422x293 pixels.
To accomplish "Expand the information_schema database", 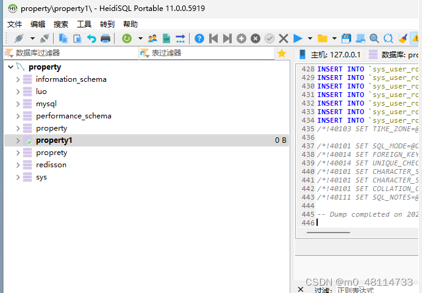I will click(18, 79).
